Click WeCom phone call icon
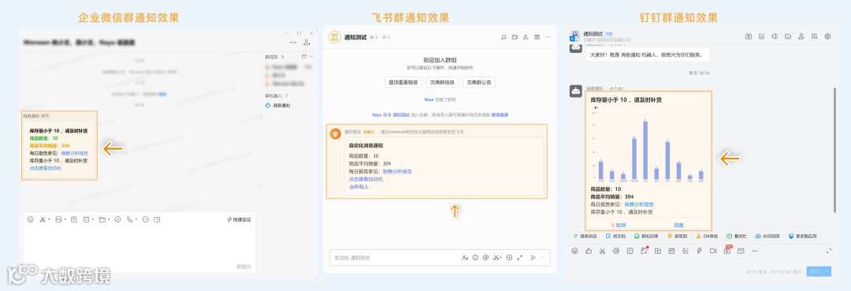 (130, 219)
